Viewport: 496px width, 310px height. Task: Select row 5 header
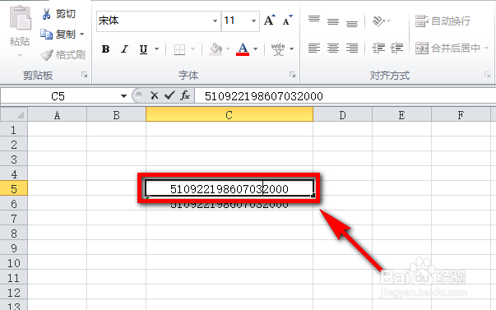tap(14, 189)
